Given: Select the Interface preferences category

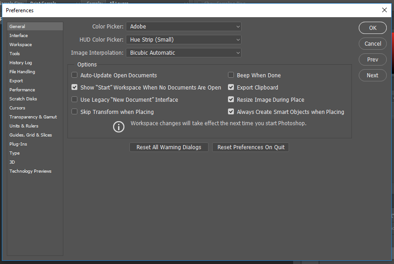Looking at the screenshot, I should [19, 36].
